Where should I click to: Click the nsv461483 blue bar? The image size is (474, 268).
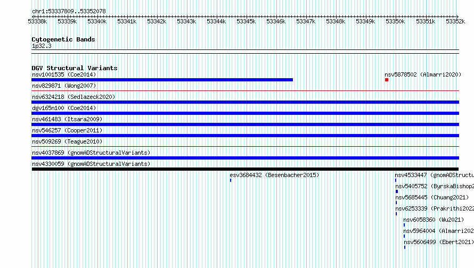[x=245, y=124]
